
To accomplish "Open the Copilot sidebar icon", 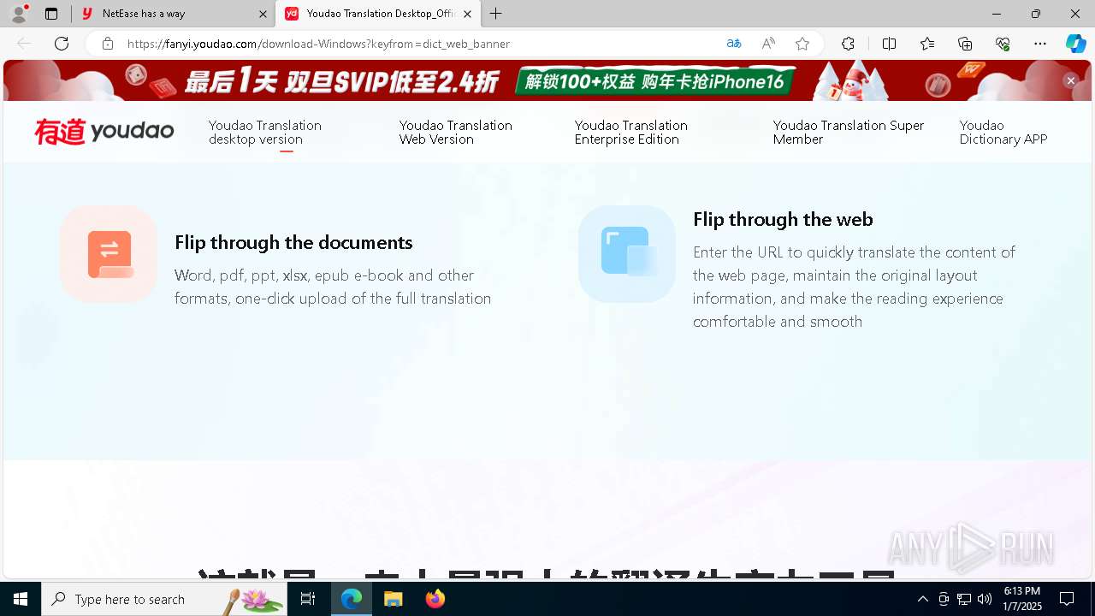I will 1075,44.
